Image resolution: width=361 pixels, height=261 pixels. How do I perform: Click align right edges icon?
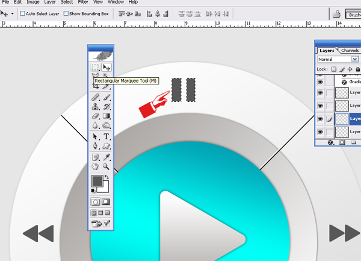[x=165, y=14]
